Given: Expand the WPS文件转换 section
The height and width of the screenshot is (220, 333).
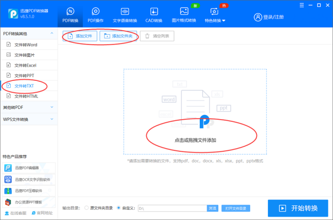Looking at the screenshot, I should click(29, 119).
